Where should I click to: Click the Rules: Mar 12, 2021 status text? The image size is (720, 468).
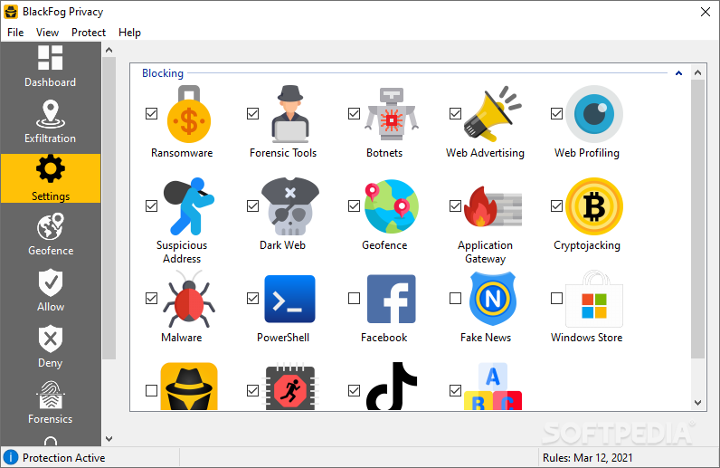coord(587,458)
